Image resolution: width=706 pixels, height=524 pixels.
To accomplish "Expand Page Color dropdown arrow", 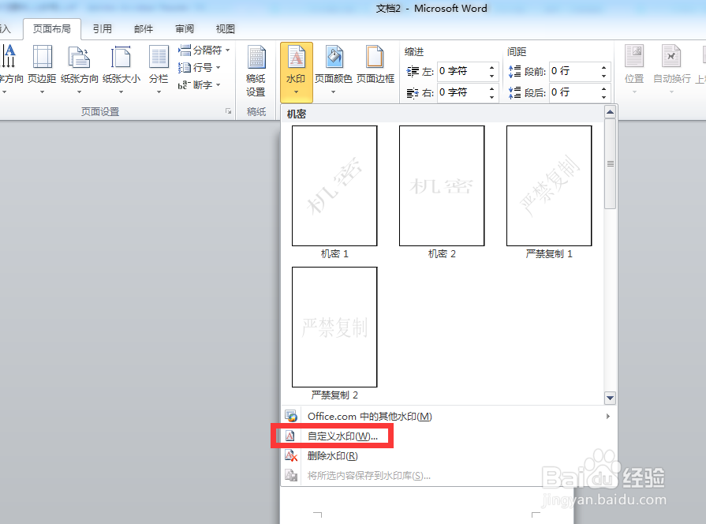I will tap(333, 92).
